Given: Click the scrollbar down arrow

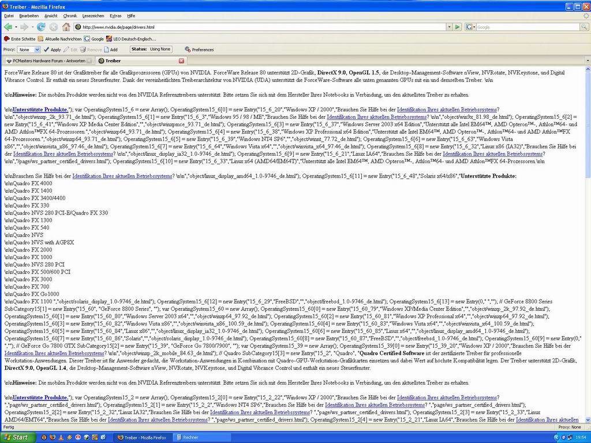Looking at the screenshot, I should (588, 420).
